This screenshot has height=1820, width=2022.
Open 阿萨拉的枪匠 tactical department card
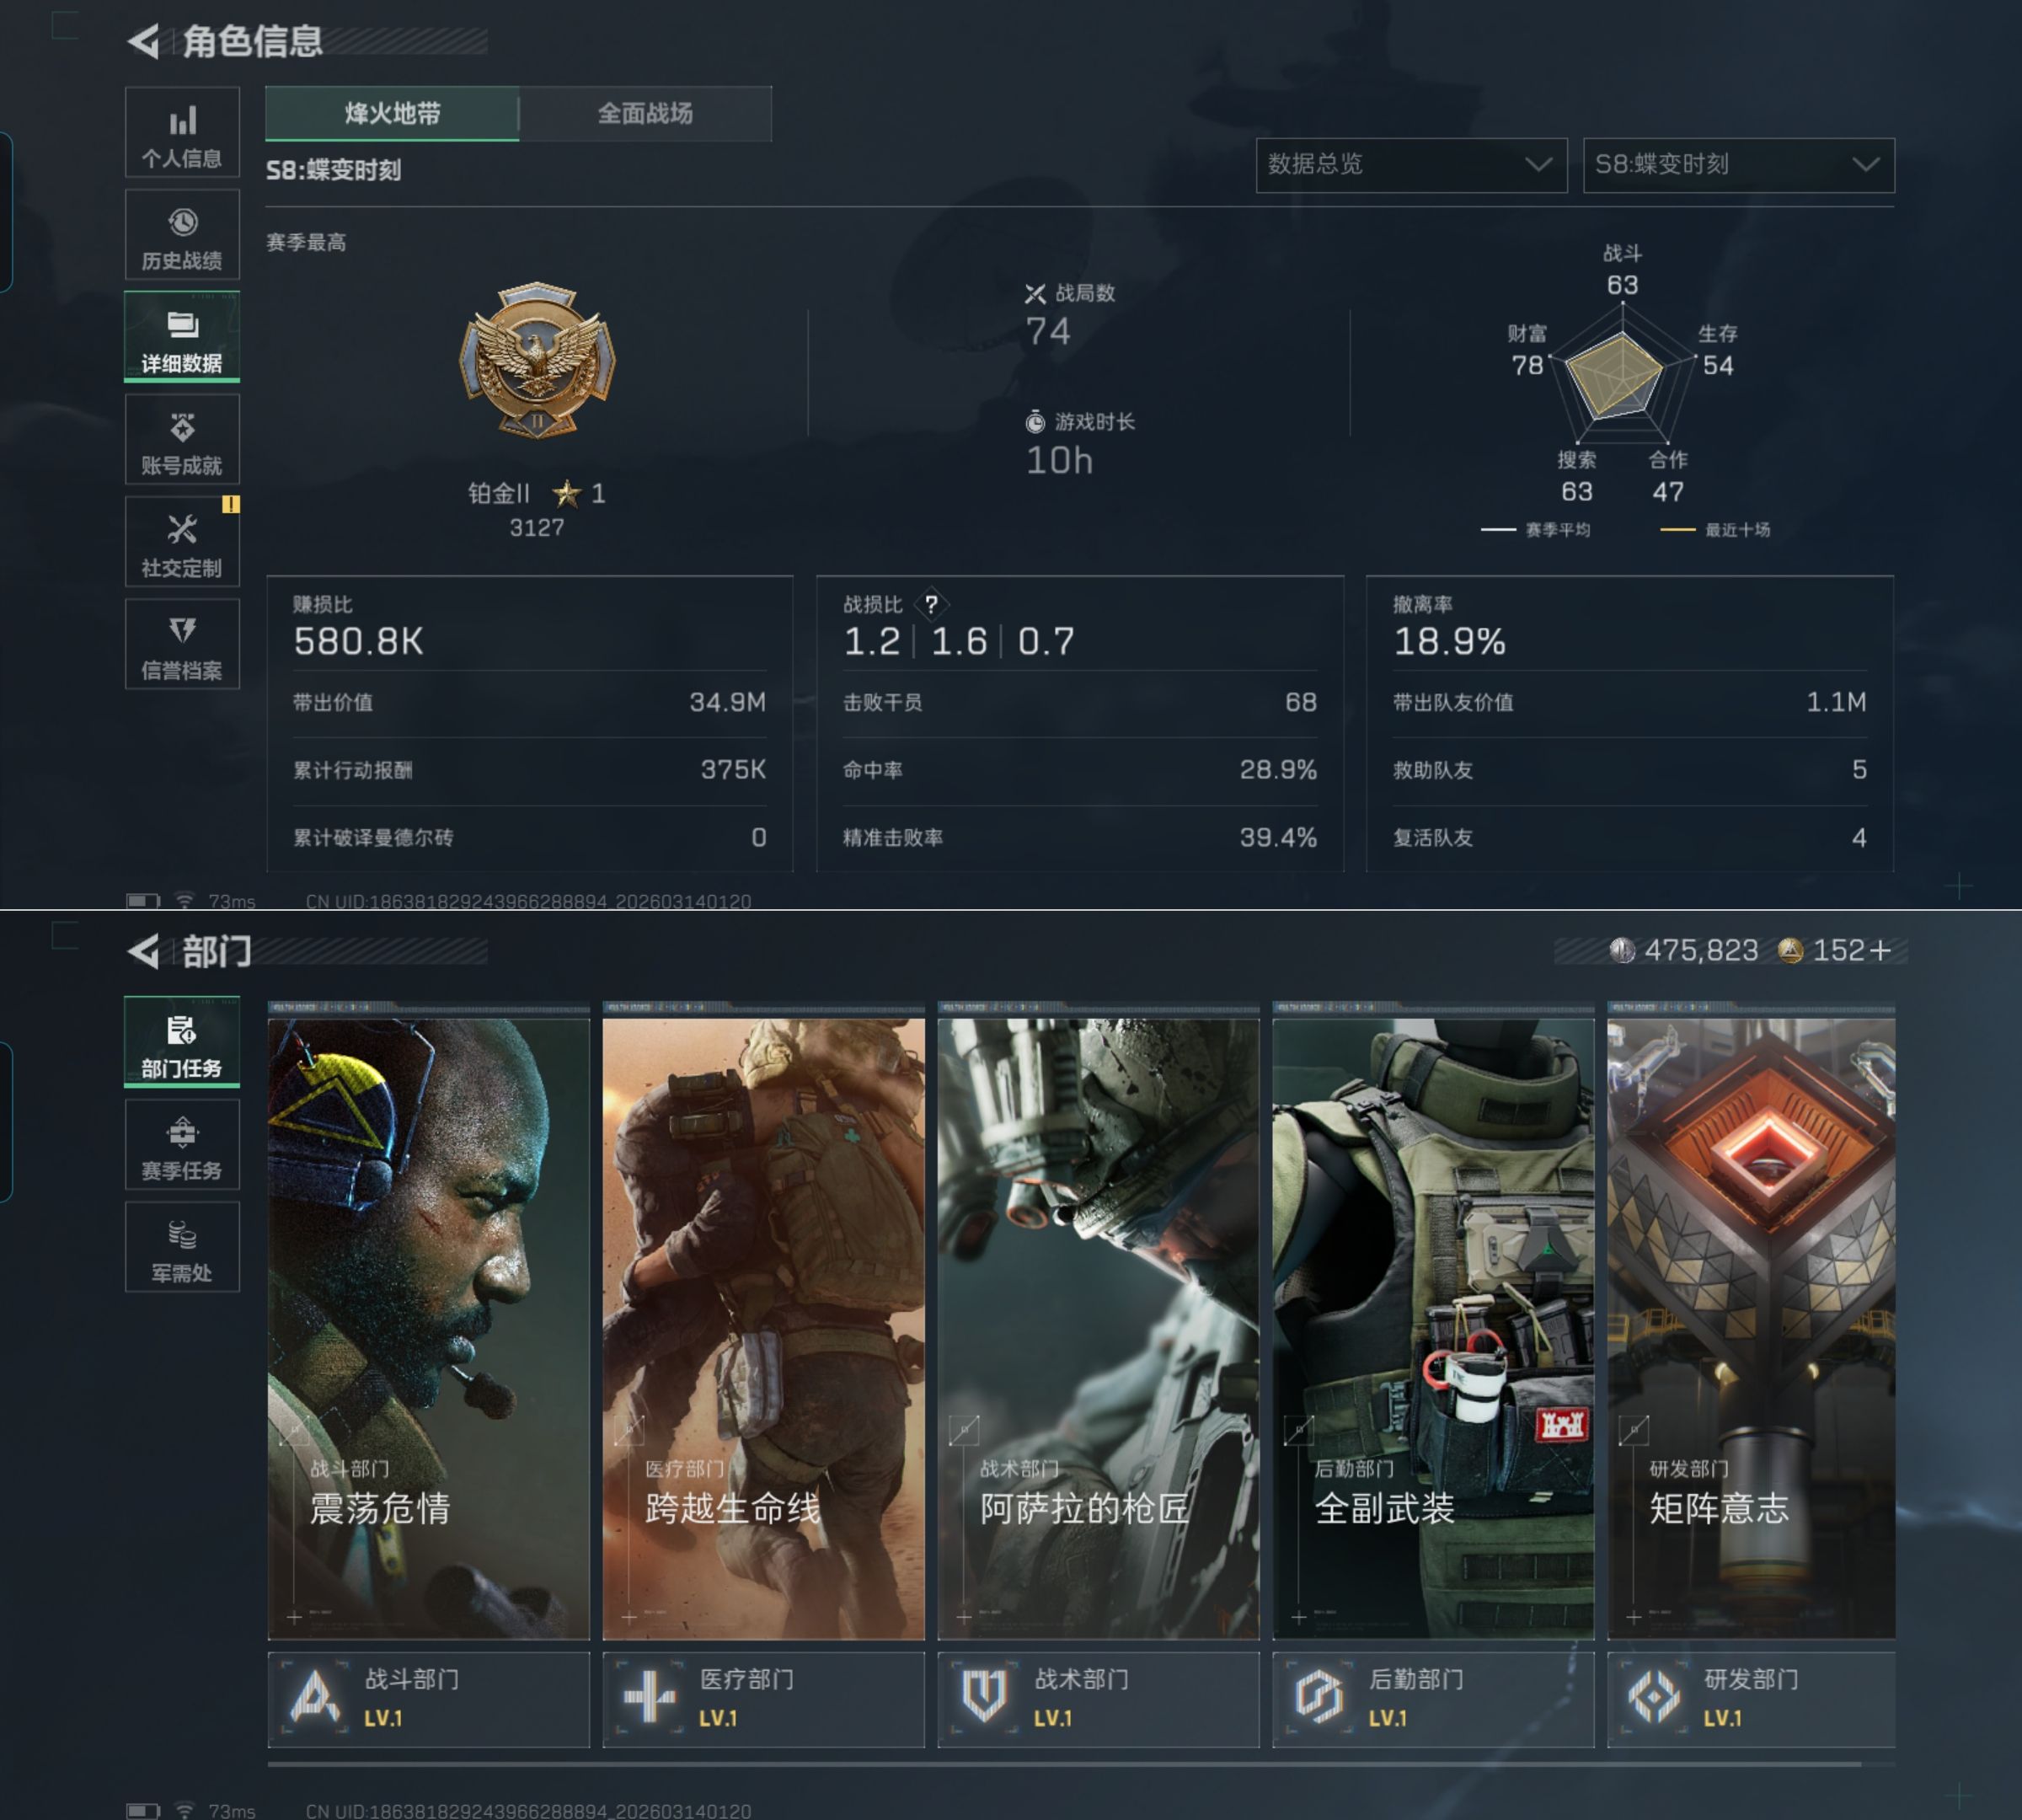pos(1098,1328)
